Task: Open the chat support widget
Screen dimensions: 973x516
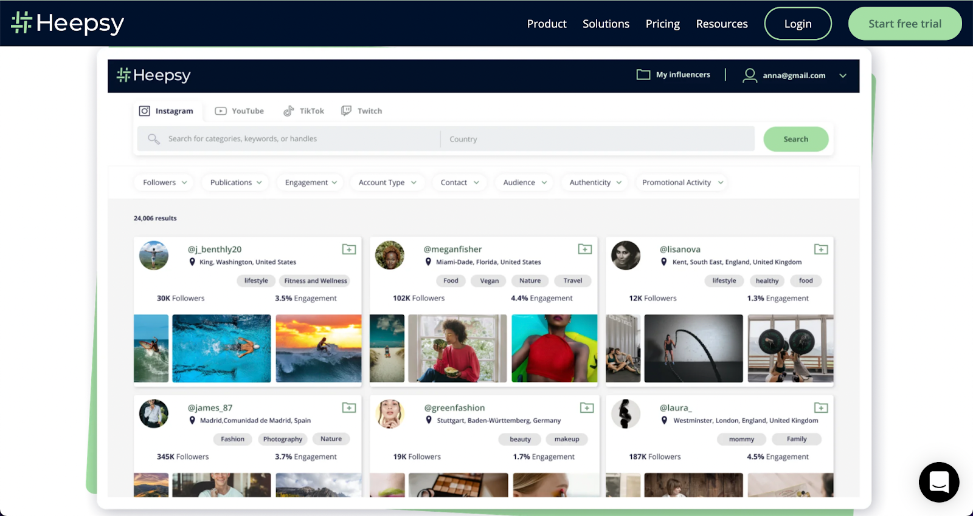Action: click(939, 482)
